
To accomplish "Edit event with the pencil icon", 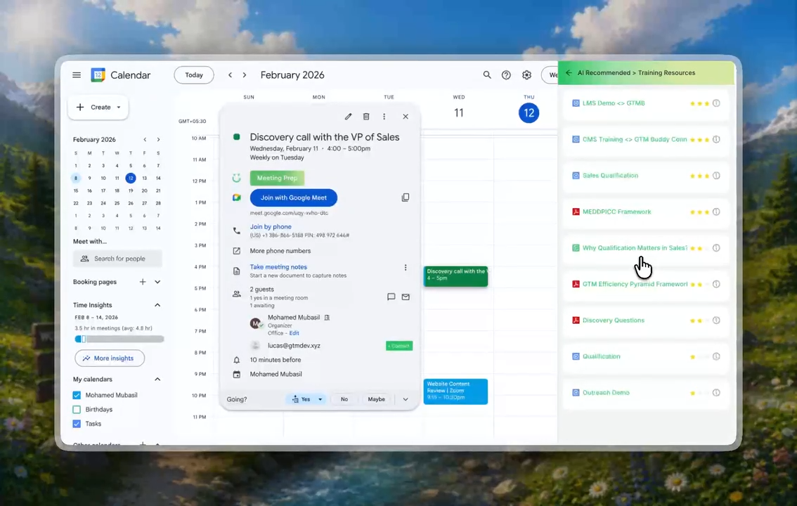I will (348, 117).
